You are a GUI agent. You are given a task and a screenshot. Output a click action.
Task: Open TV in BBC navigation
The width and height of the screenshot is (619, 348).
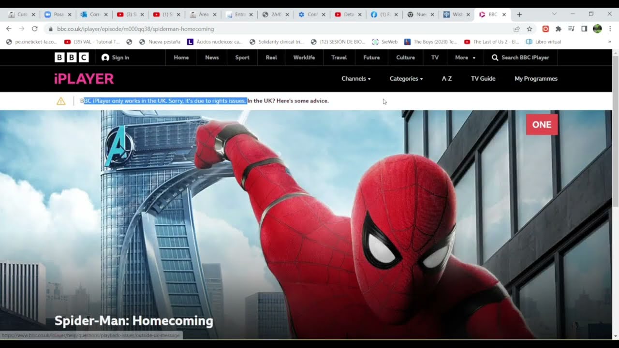click(435, 58)
